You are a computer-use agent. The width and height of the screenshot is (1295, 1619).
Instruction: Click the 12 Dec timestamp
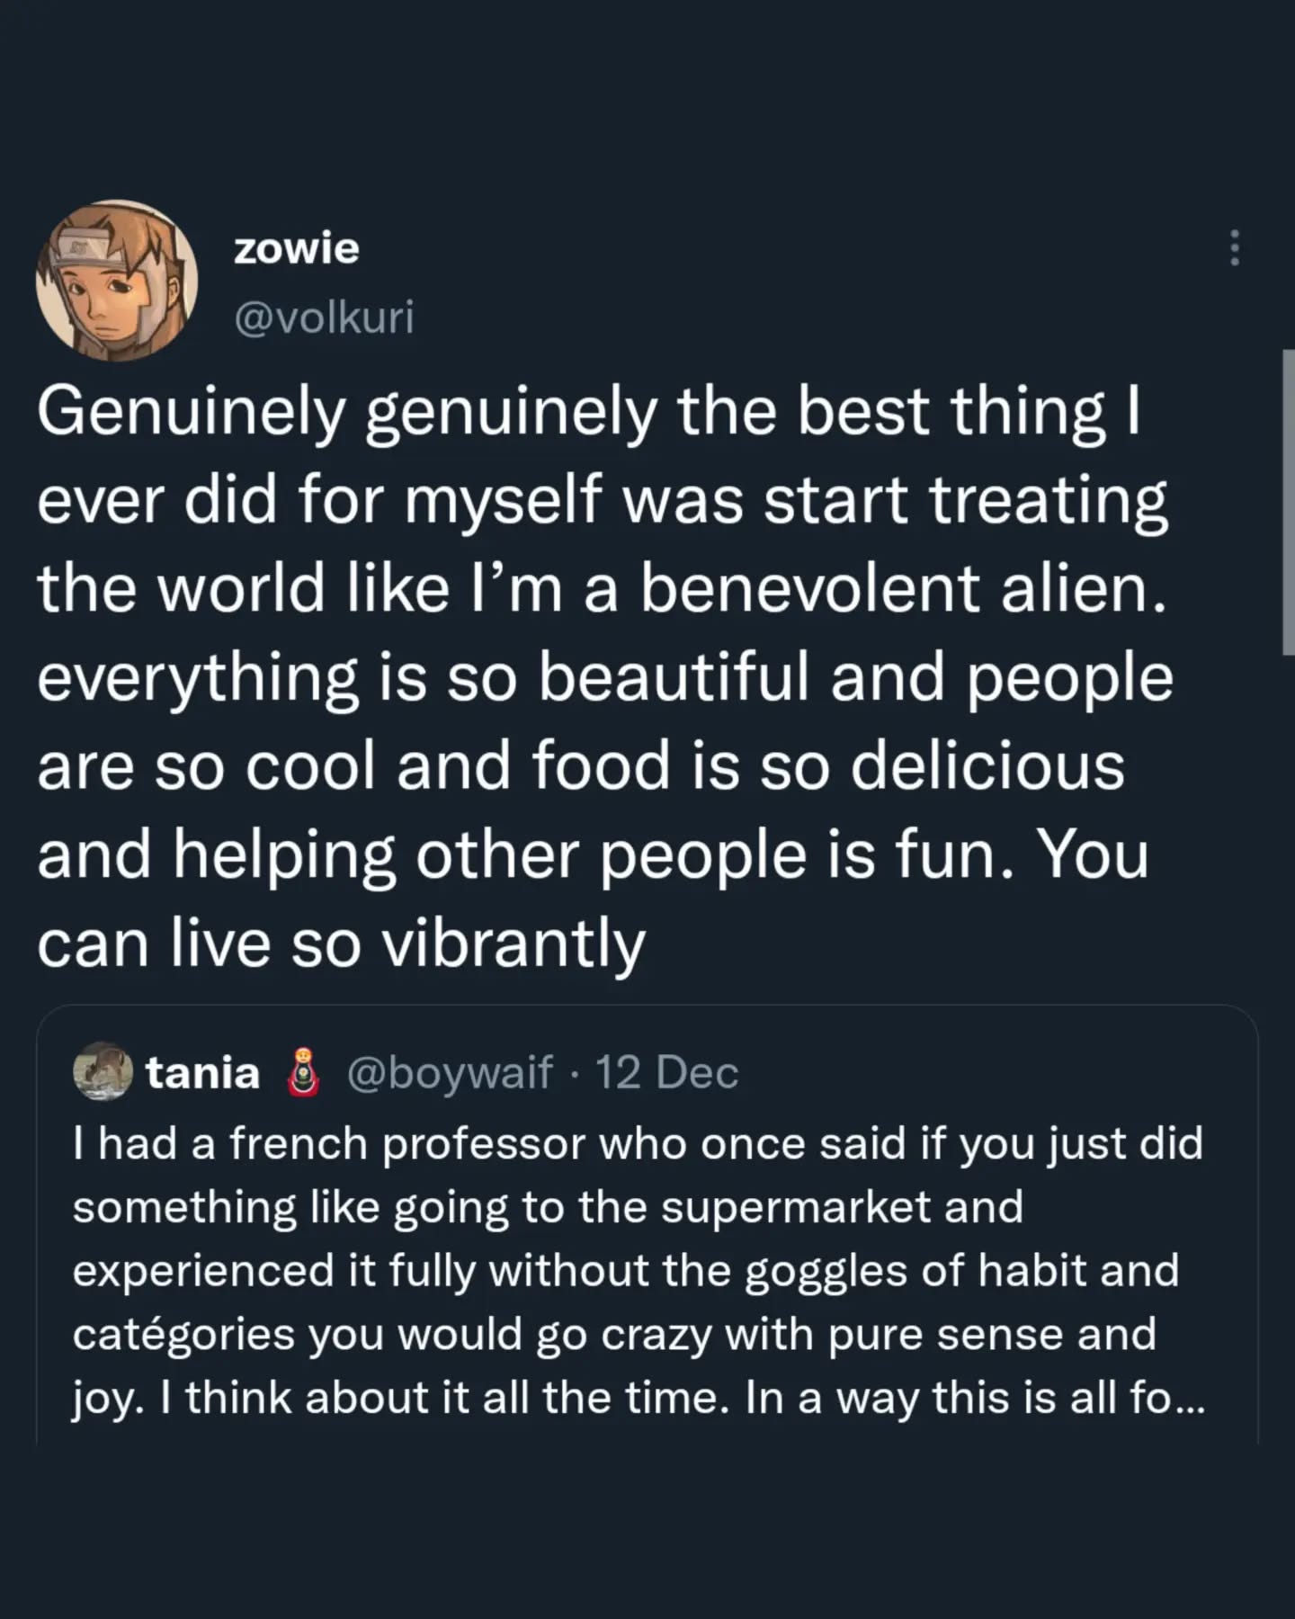666,1072
